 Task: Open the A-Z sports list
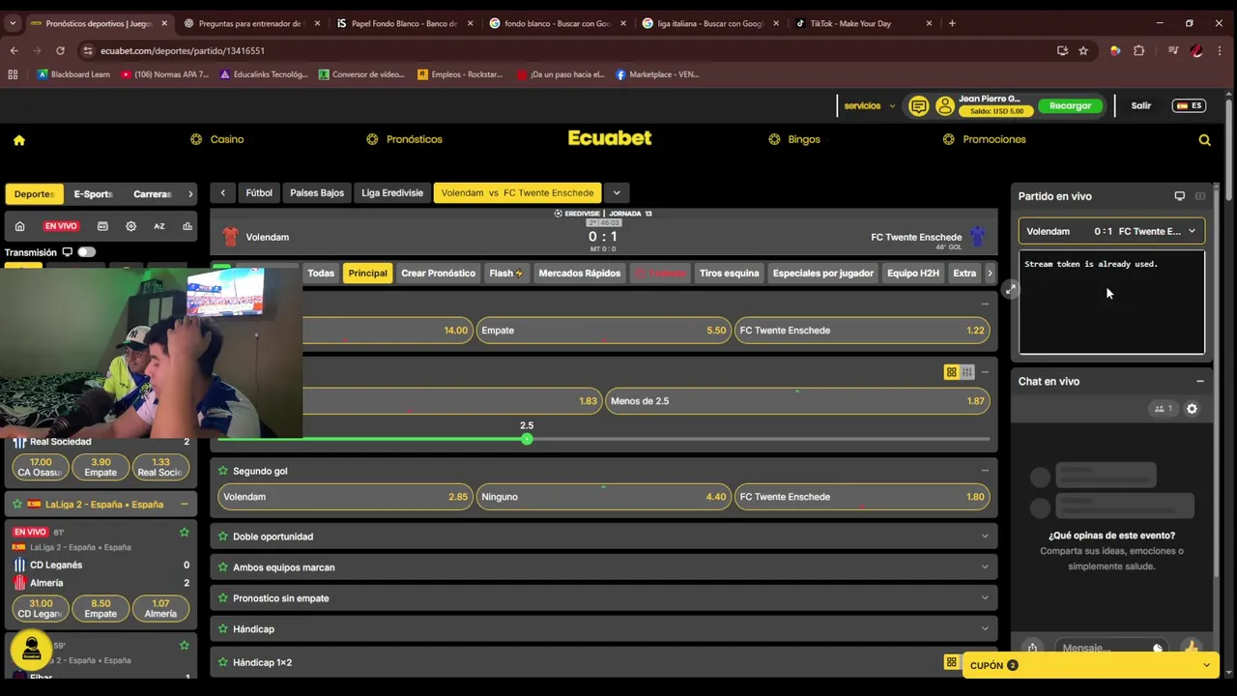pyautogui.click(x=159, y=226)
